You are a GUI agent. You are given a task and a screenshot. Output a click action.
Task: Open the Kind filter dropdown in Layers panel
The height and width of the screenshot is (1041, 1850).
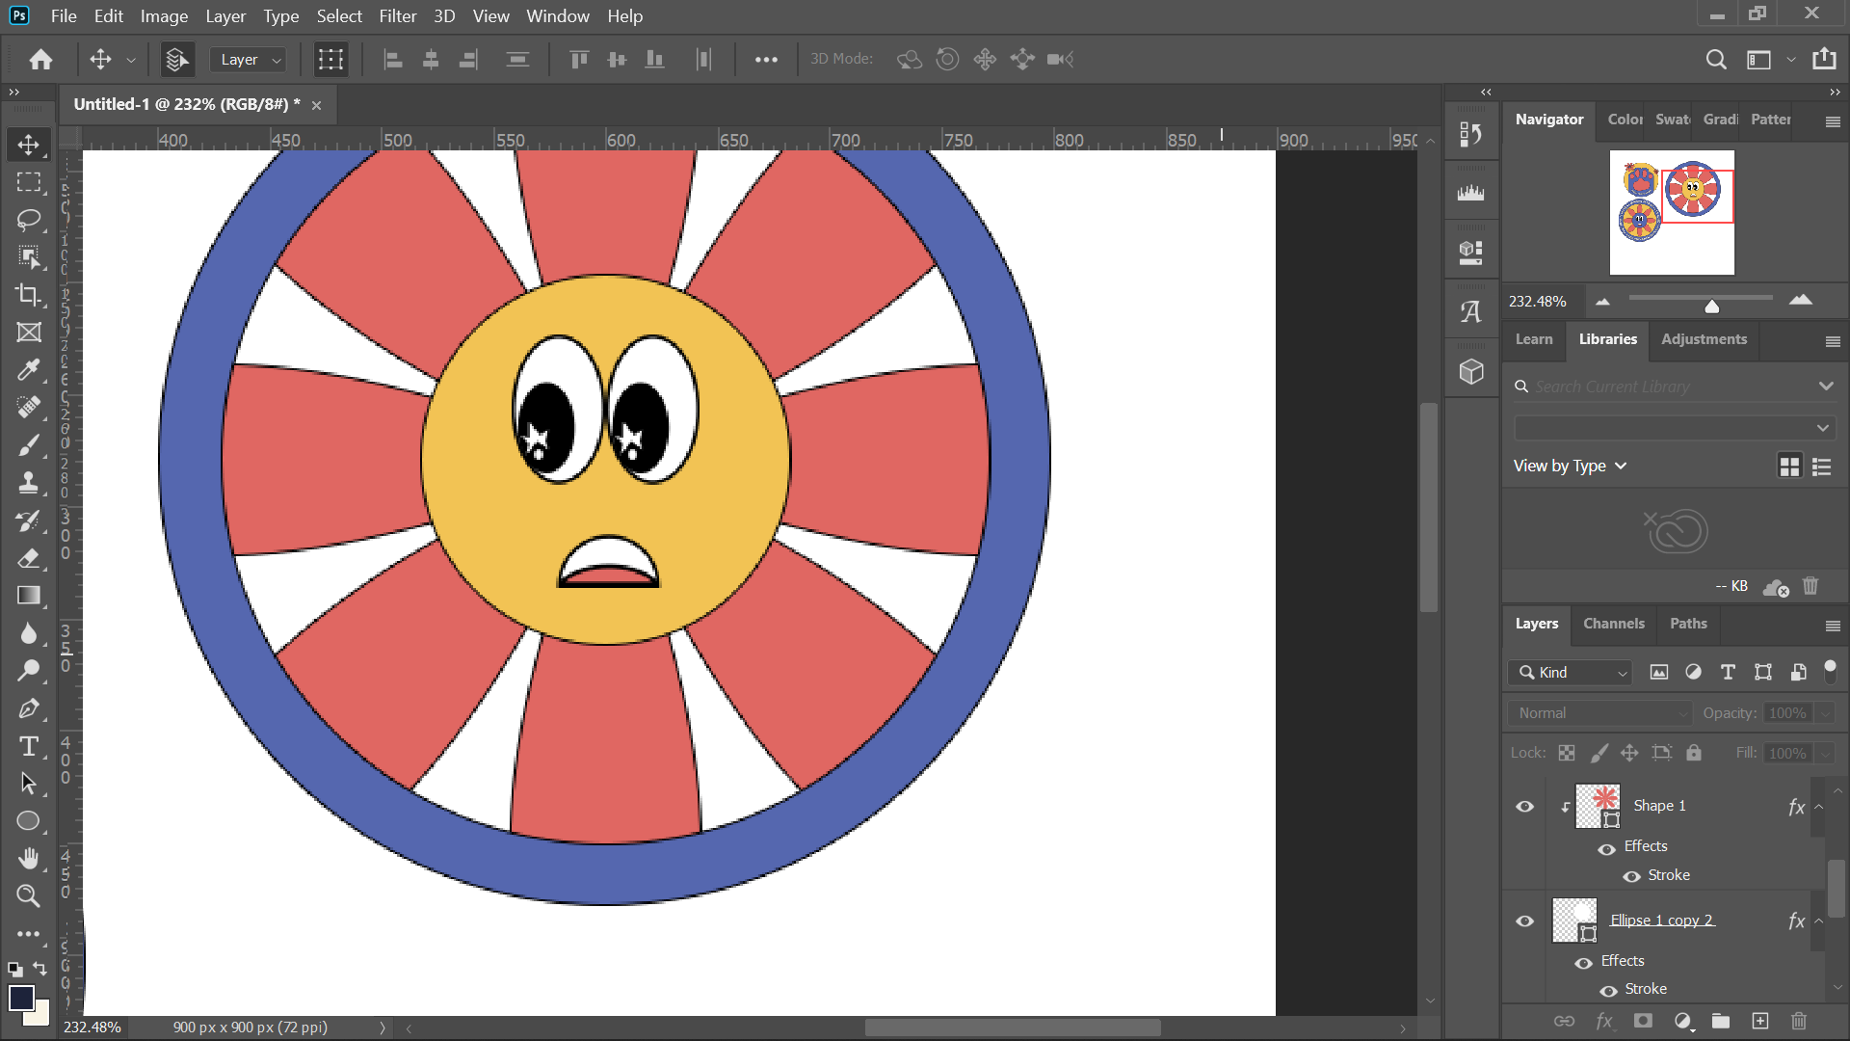(x=1569, y=672)
